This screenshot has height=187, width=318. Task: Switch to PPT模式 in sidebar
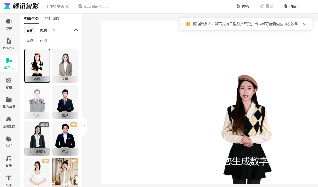pos(9,44)
